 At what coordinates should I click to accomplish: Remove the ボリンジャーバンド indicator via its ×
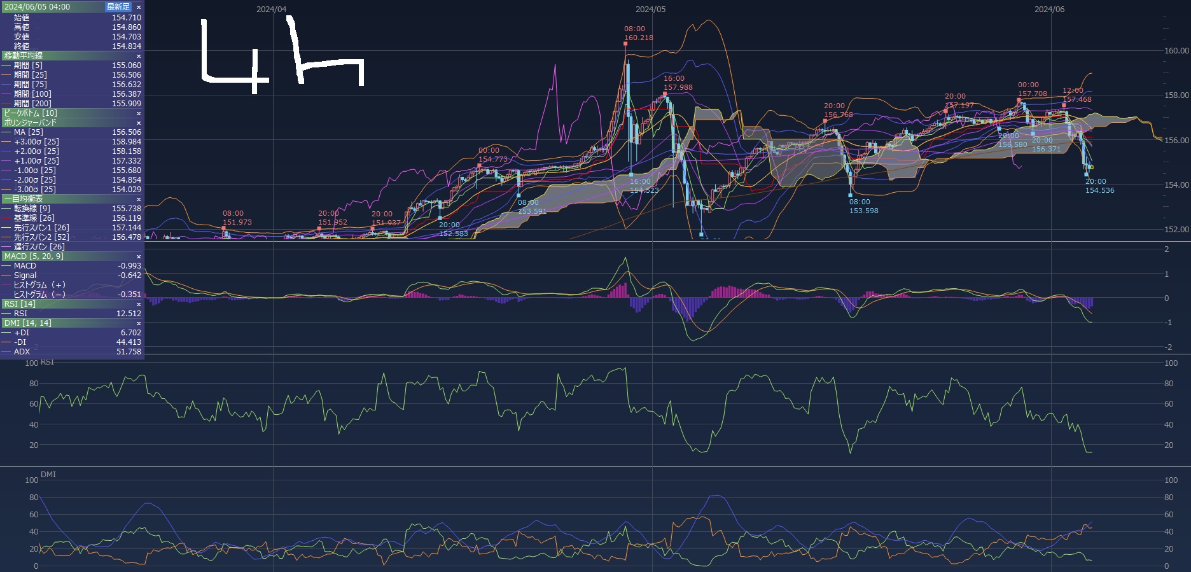point(139,123)
